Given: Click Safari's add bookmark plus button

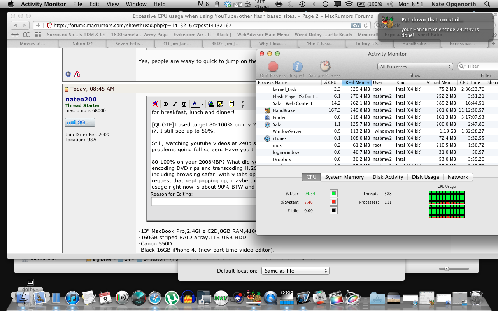Looking at the screenshot, I should 38,25.
